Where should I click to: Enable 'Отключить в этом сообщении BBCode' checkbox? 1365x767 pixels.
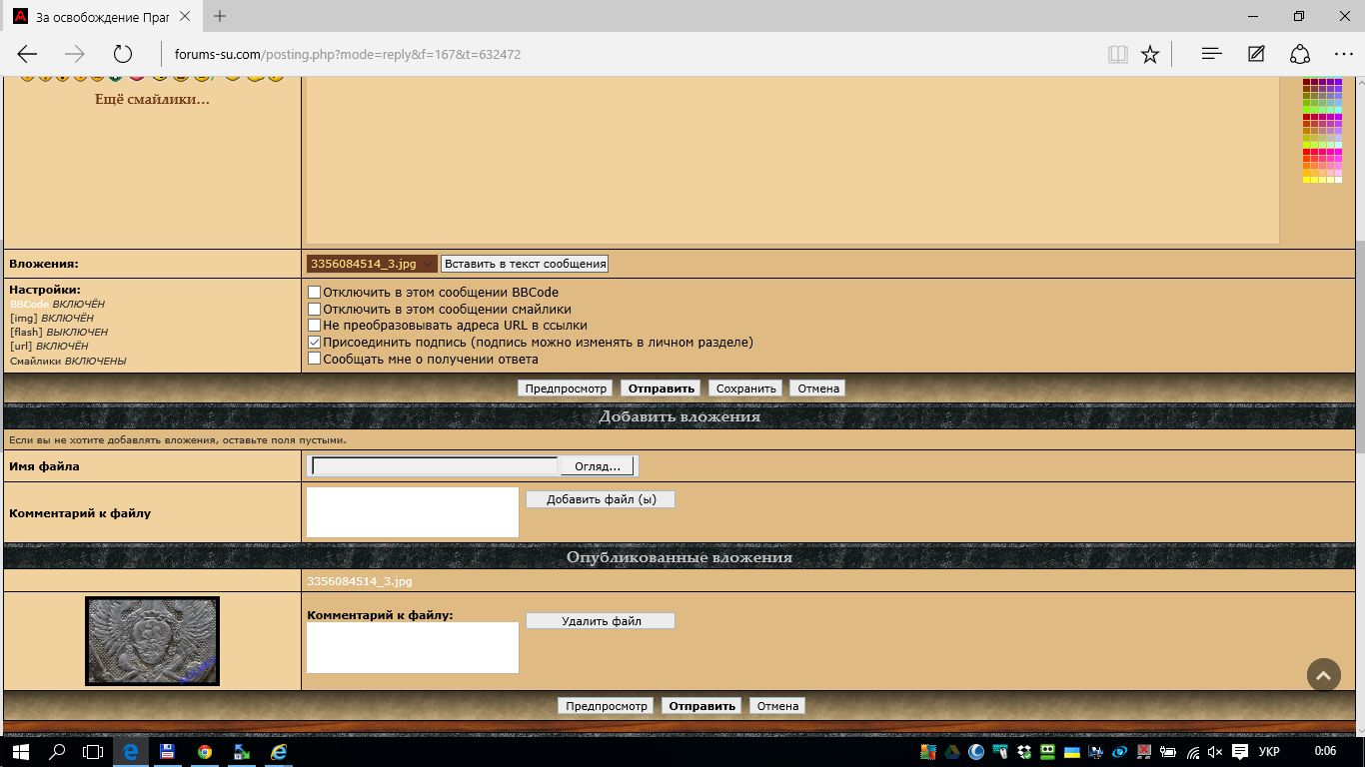click(x=314, y=293)
